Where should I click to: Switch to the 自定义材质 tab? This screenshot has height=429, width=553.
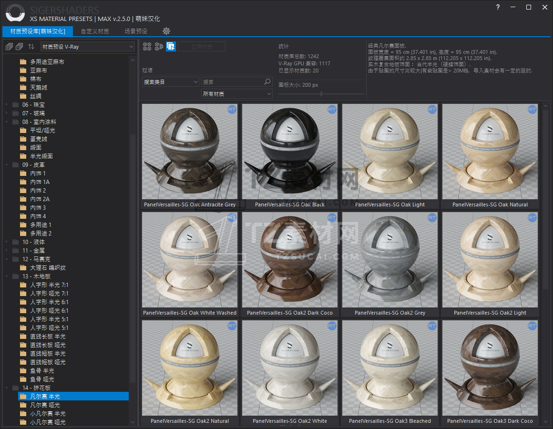point(95,31)
